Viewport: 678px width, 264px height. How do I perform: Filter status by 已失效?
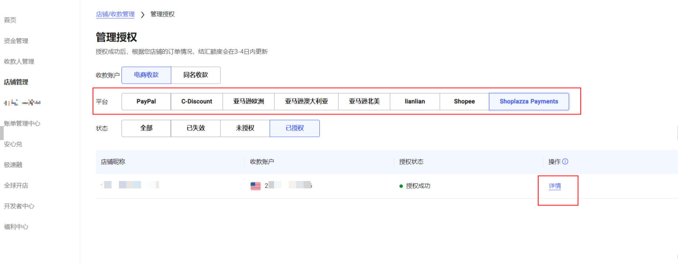[x=196, y=128]
